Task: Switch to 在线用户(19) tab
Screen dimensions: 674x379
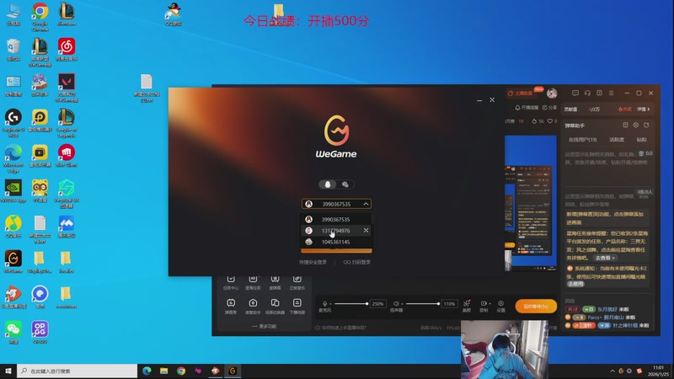Action: tap(582, 140)
